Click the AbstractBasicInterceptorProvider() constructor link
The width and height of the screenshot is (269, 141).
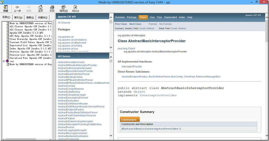[x=151, y=129]
